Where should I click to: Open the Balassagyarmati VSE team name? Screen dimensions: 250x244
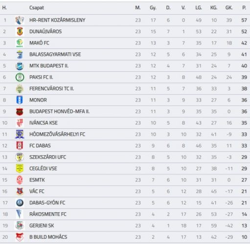(55, 54)
